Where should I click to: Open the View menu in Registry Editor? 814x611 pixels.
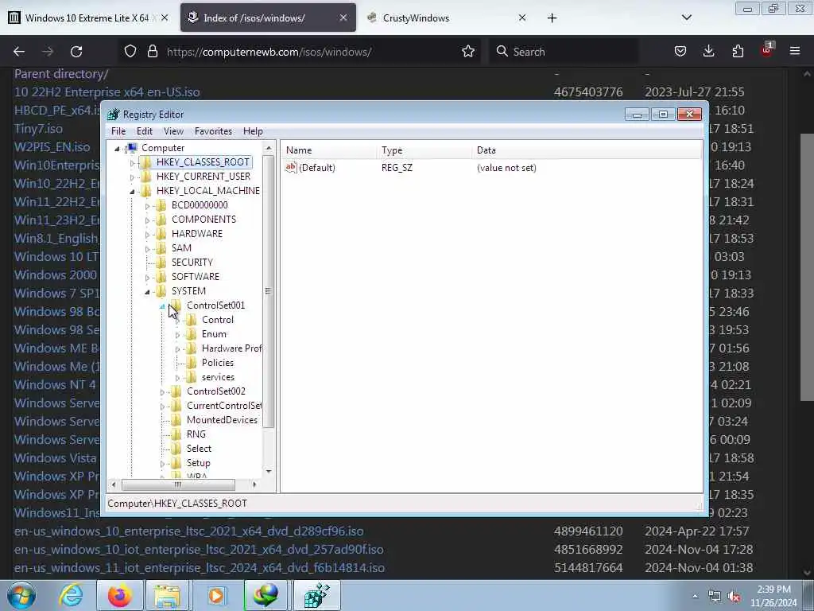(173, 131)
